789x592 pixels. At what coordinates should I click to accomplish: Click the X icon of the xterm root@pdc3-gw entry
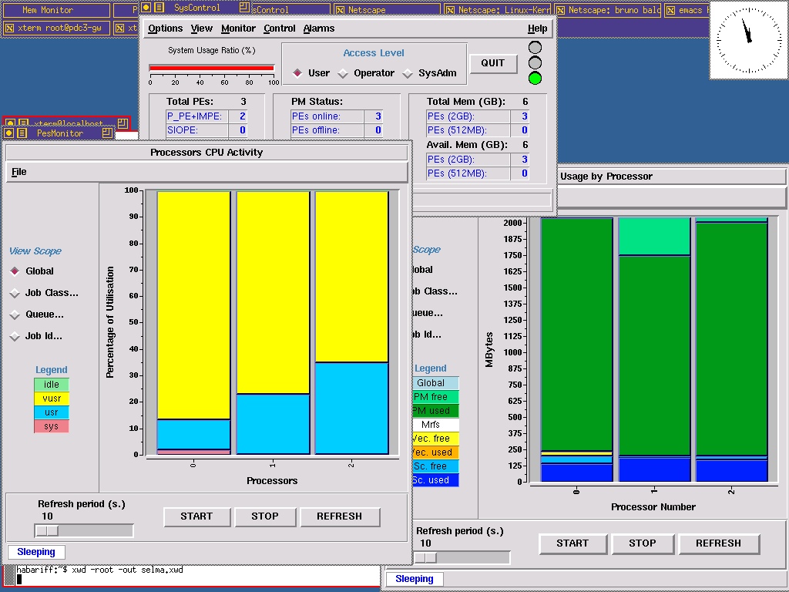click(x=9, y=29)
